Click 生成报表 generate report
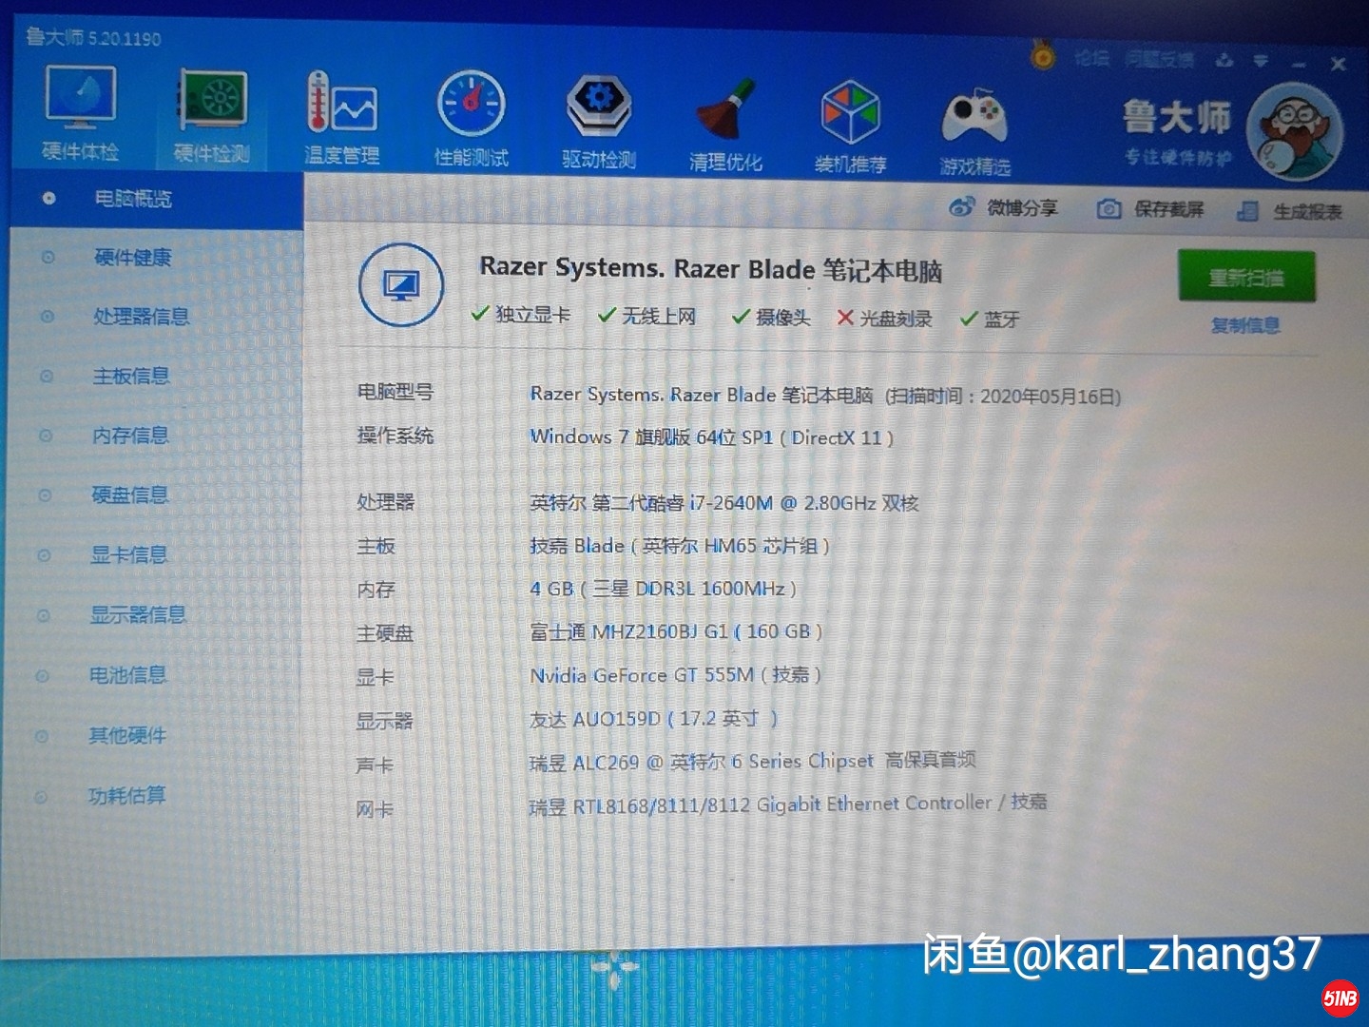This screenshot has height=1027, width=1369. coord(1290,211)
